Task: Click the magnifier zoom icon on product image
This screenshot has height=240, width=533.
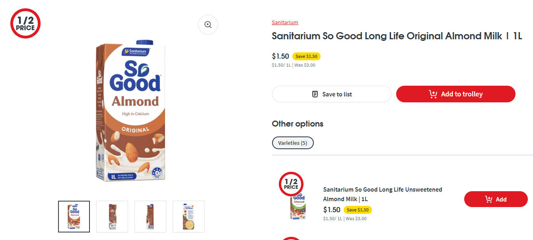Action: (x=208, y=25)
